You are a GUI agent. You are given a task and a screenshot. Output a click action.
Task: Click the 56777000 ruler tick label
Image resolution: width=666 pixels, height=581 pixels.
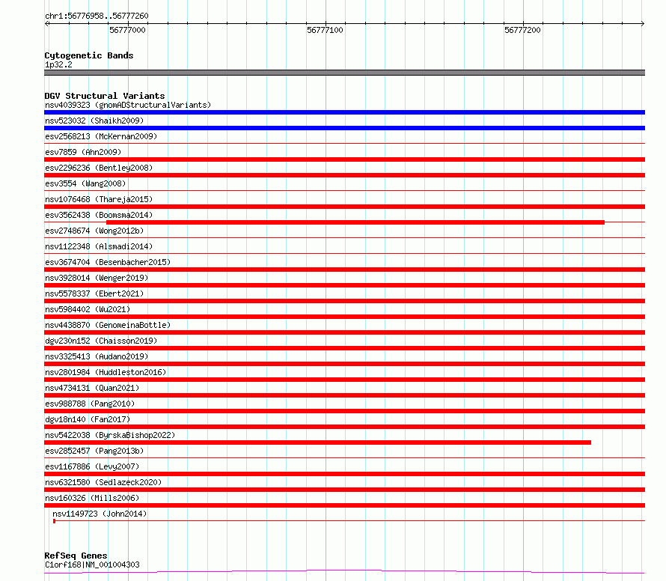click(127, 30)
